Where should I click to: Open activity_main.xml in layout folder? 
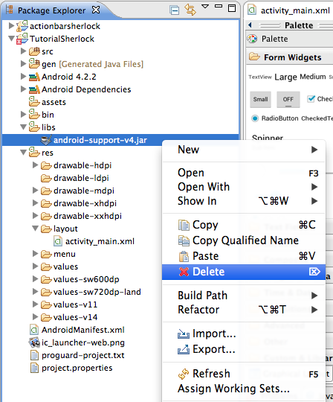(100, 241)
